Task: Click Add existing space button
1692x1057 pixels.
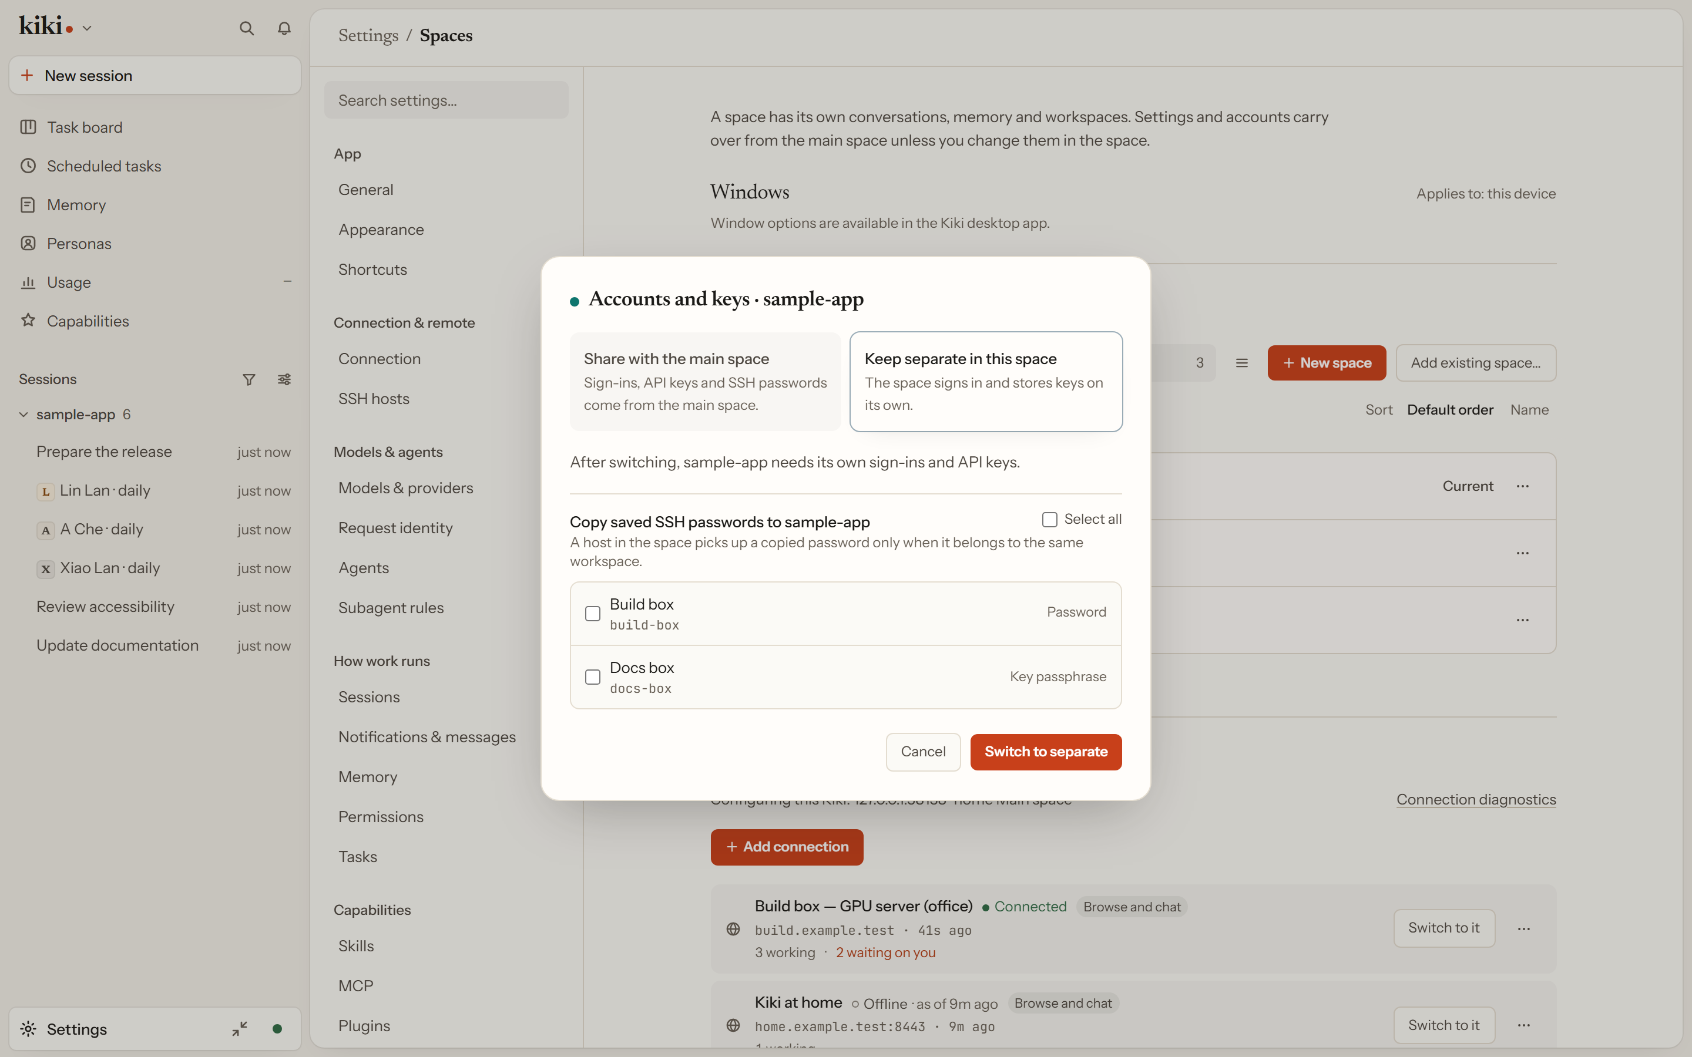Action: tap(1476, 363)
